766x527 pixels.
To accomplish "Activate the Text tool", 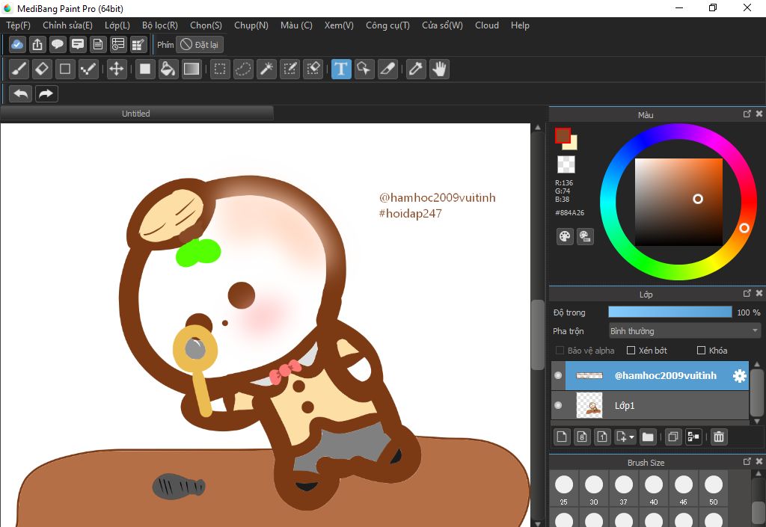I will tap(341, 69).
